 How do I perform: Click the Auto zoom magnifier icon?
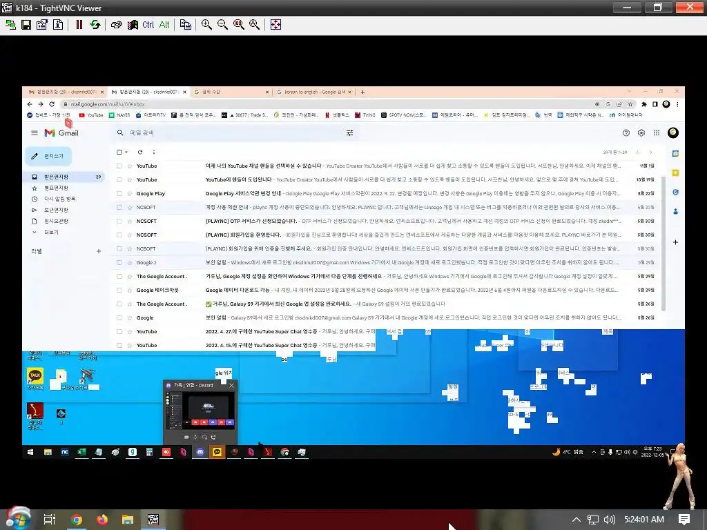[254, 24]
